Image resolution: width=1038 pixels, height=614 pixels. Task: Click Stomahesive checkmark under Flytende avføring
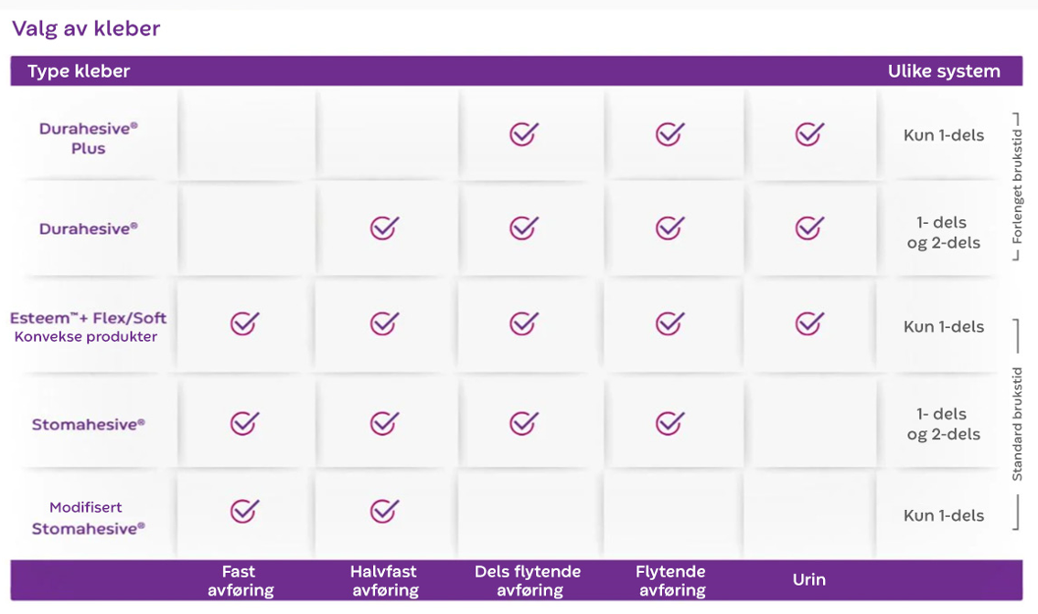[x=669, y=422]
